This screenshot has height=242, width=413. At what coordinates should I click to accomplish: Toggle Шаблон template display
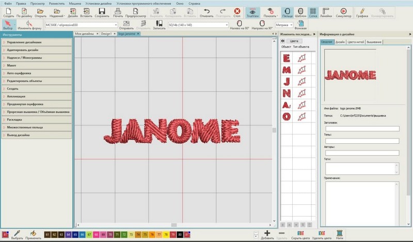[x=300, y=12]
